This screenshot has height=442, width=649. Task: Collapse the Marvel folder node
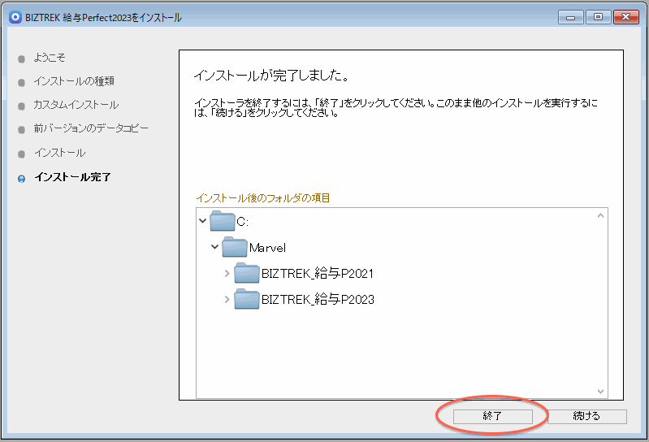click(x=214, y=247)
